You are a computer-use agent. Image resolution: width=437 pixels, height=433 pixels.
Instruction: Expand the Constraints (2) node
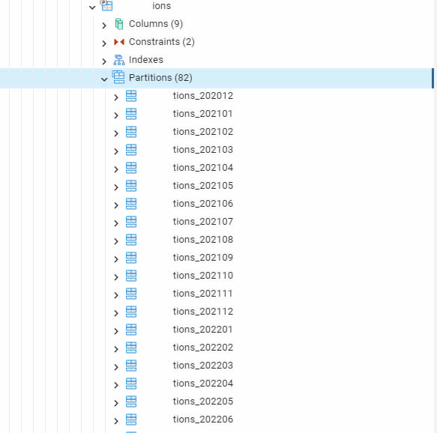coord(104,43)
